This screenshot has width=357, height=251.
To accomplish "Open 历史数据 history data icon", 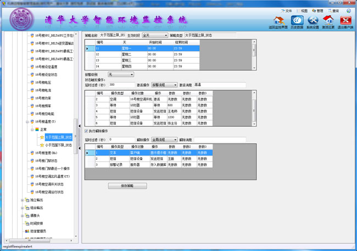I will [297, 20].
